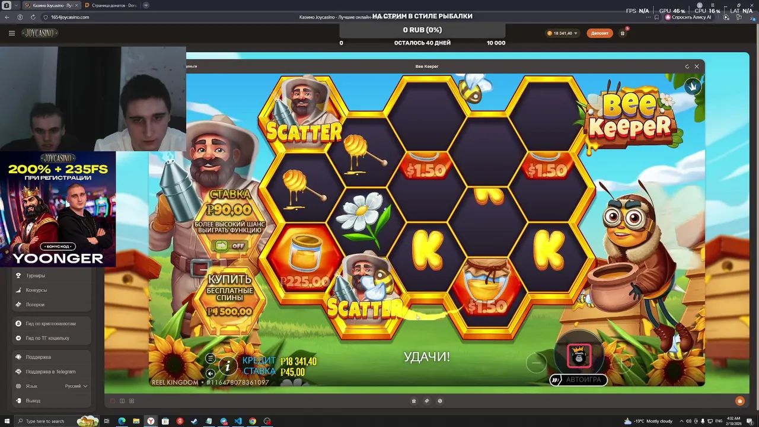
Task: Open Google Chrome from the taskbar
Action: 253,421
